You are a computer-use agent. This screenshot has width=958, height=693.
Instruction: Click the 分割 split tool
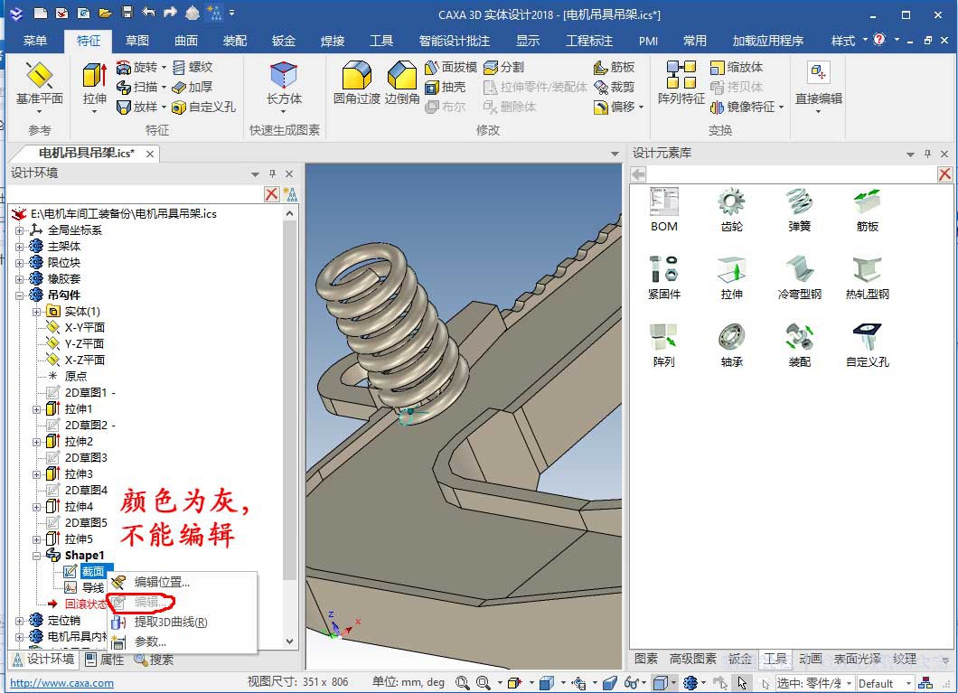coord(504,67)
